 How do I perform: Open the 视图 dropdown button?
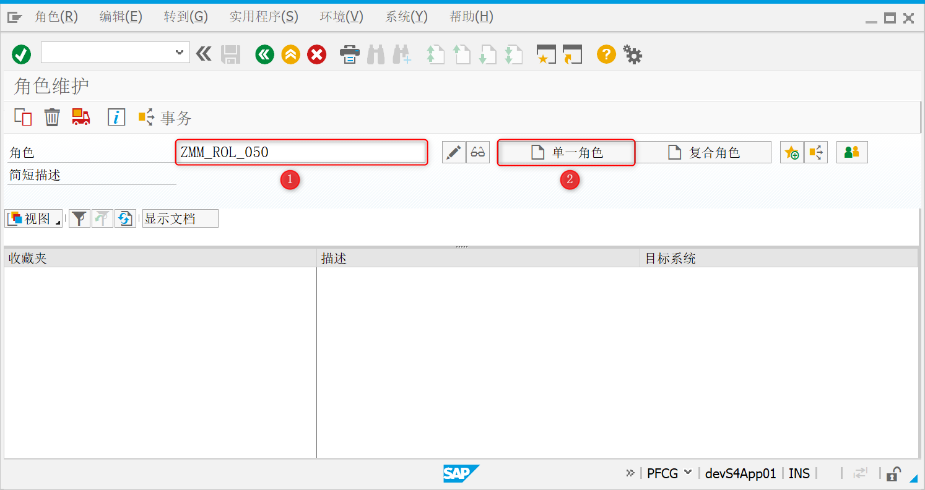pos(33,218)
